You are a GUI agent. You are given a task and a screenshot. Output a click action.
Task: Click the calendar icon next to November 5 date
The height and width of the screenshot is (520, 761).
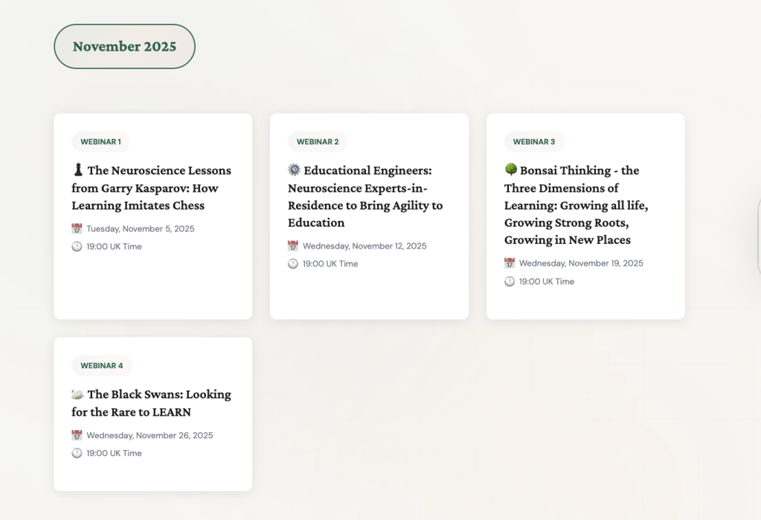(77, 229)
